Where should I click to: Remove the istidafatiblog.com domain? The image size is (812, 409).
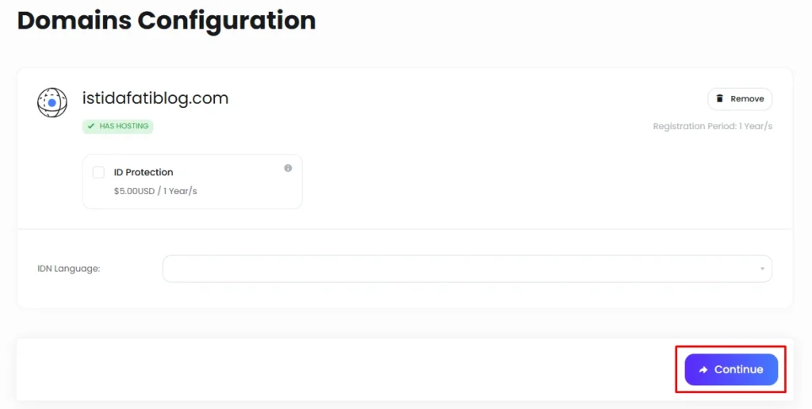click(740, 99)
